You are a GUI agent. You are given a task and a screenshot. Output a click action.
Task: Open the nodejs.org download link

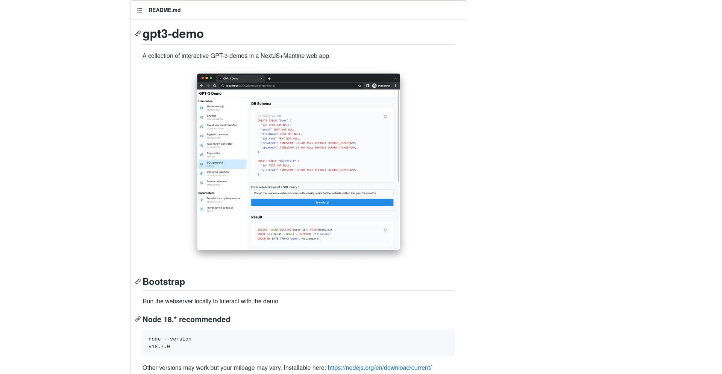pos(379,368)
